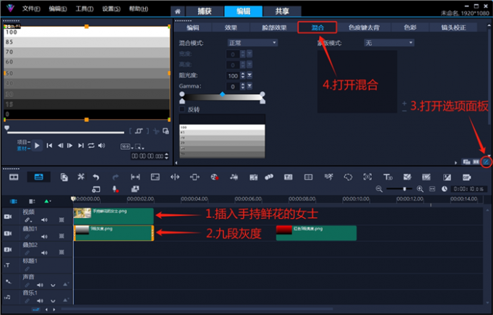Viewport: 493px width, 315px height.
Task: Mute the 视频 track audio
Action: coord(44,220)
